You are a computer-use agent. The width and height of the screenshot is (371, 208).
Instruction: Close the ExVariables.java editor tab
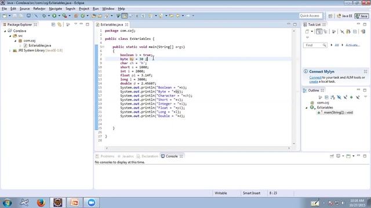[x=126, y=24]
